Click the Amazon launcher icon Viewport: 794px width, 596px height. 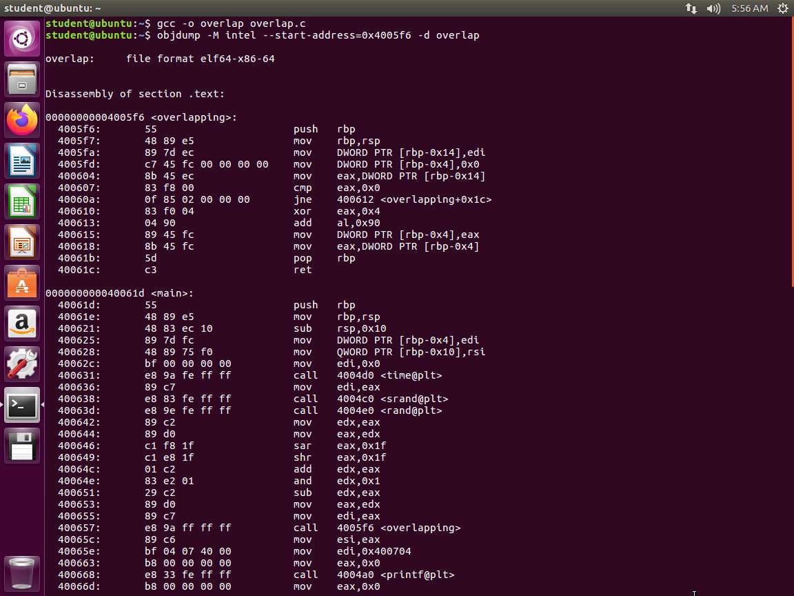[22, 324]
